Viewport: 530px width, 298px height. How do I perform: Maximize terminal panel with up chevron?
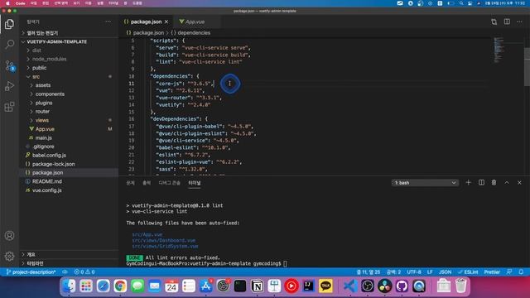(507, 182)
